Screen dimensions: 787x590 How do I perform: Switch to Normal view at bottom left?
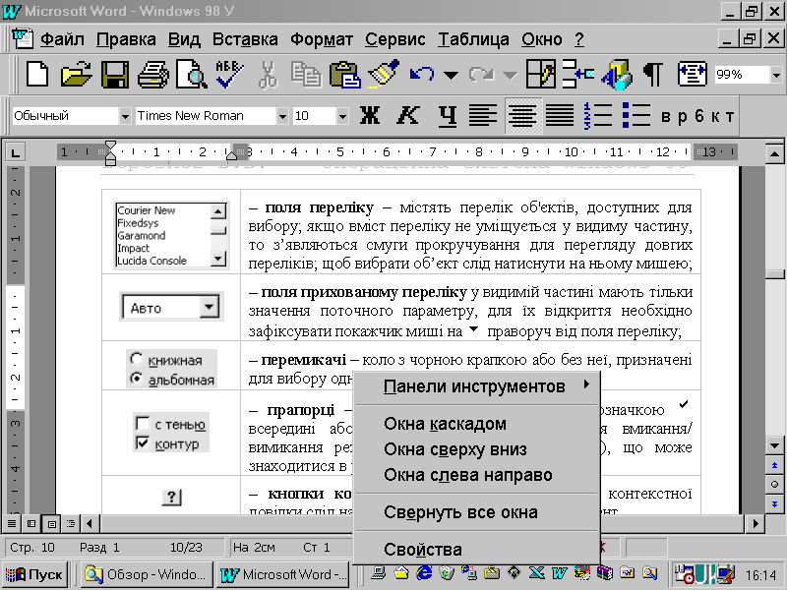tap(12, 524)
